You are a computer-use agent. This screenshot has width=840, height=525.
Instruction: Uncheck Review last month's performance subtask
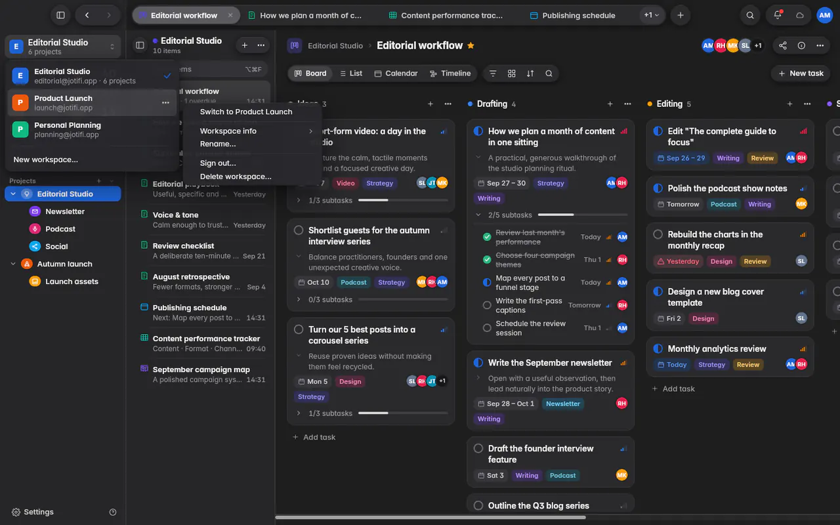pyautogui.click(x=487, y=237)
